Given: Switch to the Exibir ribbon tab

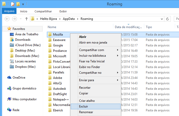Looking at the screenshot, I should click(x=63, y=11).
